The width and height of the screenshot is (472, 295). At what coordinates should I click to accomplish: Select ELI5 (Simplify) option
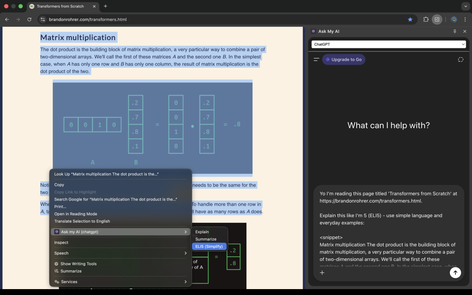209,246
